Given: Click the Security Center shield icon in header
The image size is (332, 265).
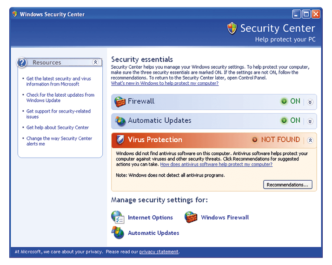Looking at the screenshot, I should 232,29.
